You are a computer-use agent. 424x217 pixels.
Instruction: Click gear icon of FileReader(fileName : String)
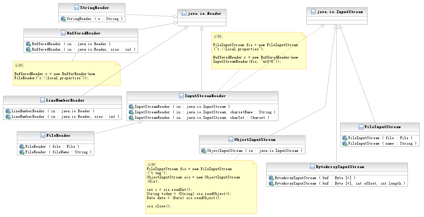click(22, 152)
